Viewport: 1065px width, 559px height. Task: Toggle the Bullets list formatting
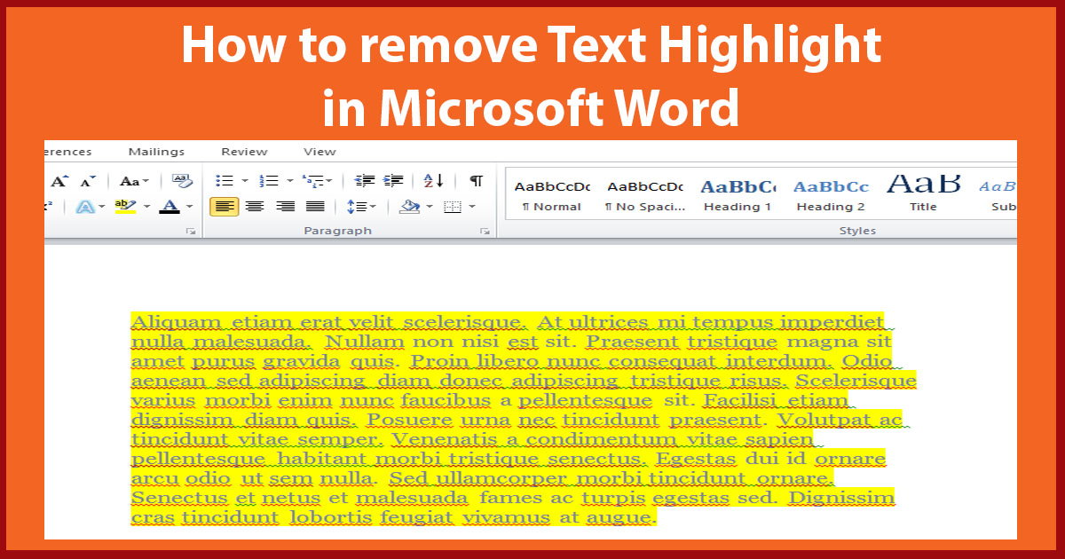point(224,180)
